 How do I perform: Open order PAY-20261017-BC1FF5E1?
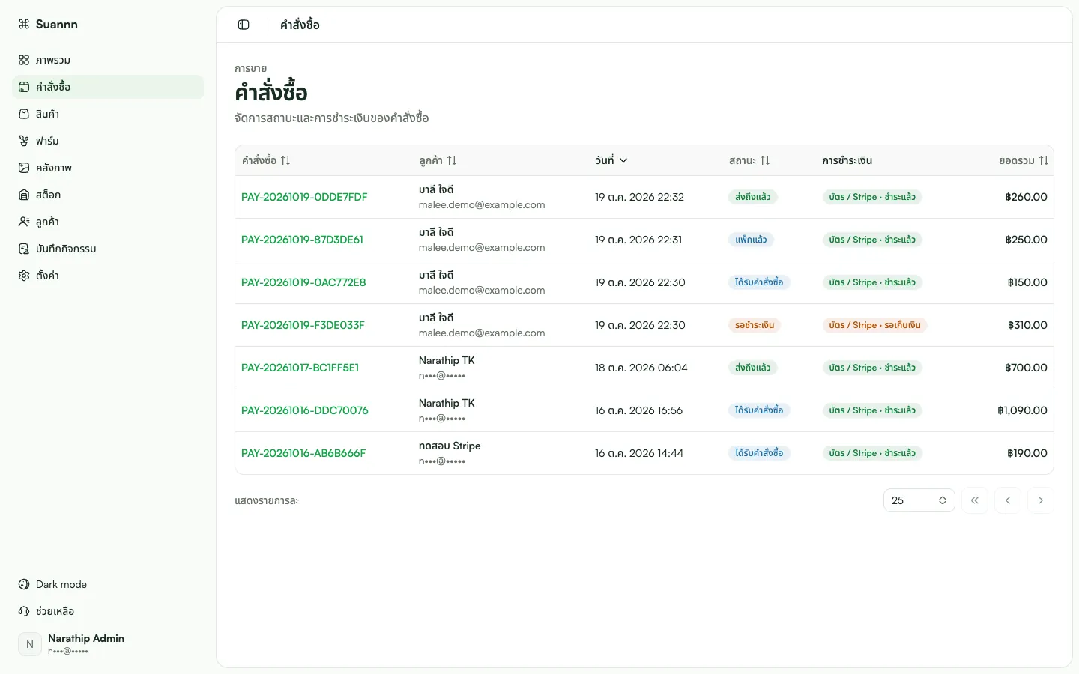pyautogui.click(x=300, y=368)
